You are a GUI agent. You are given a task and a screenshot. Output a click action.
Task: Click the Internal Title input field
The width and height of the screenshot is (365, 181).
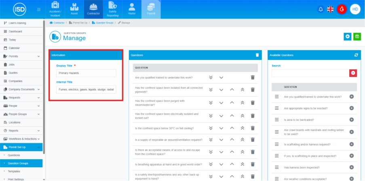coord(86,89)
